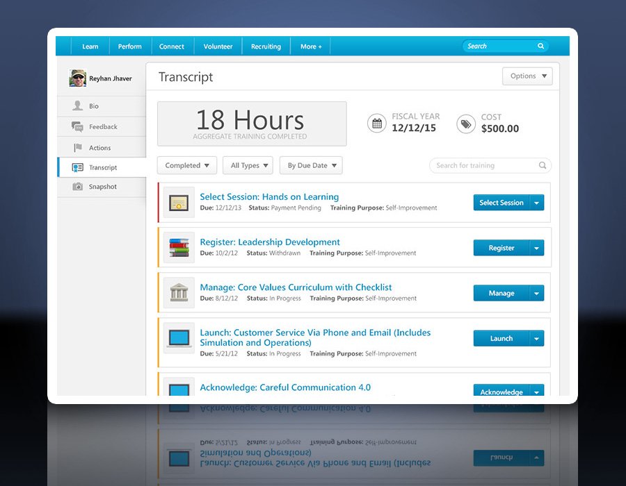The width and height of the screenshot is (626, 486).
Task: Click the monitor icon for Customer Service training
Action: 179,338
